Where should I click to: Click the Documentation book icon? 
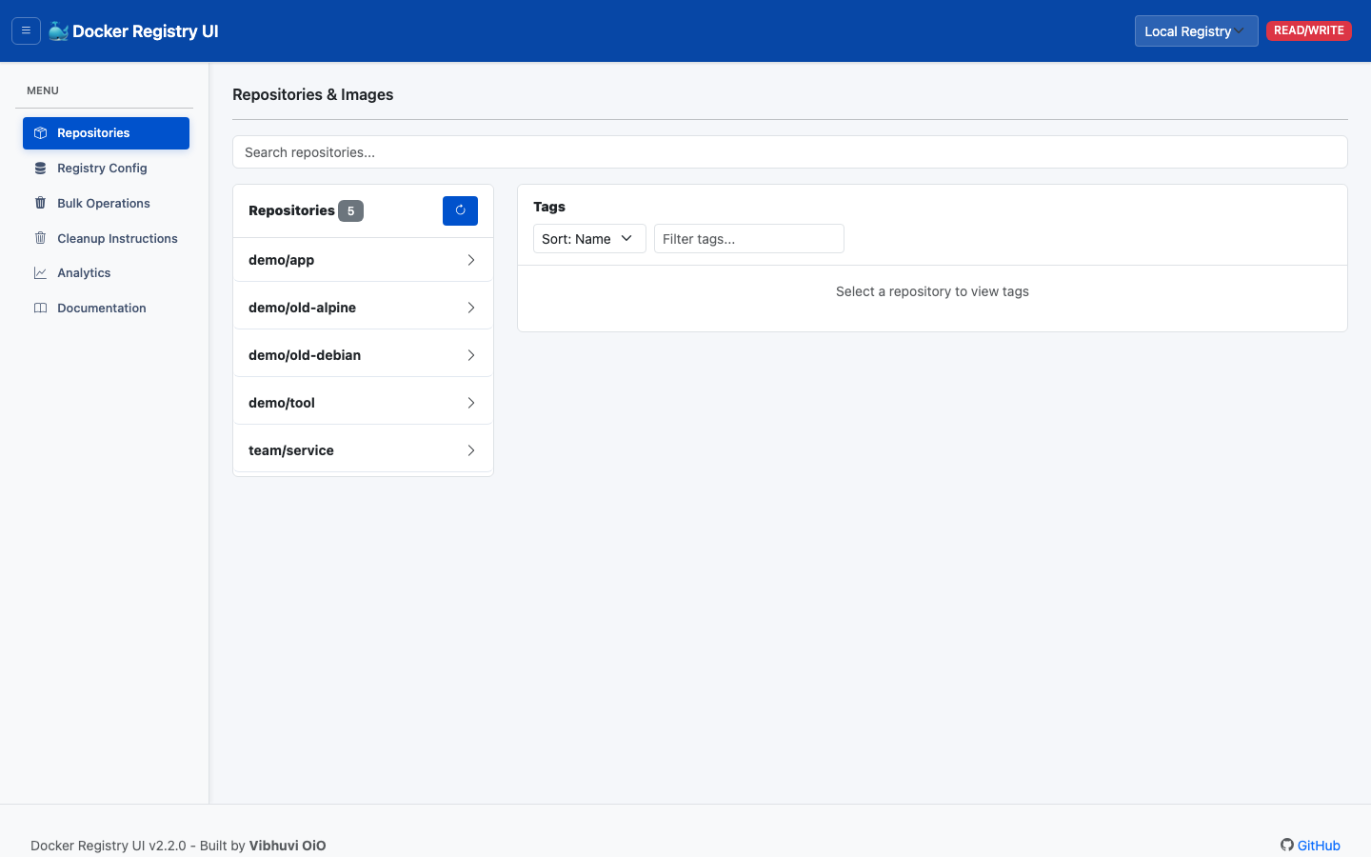tap(40, 309)
